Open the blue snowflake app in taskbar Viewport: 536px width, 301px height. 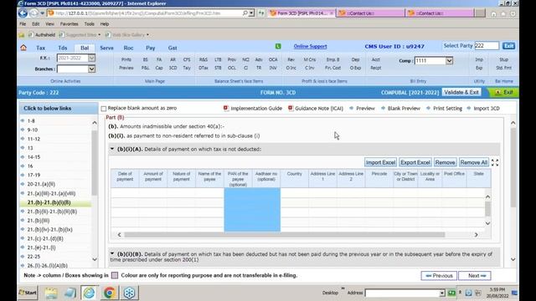(129, 293)
